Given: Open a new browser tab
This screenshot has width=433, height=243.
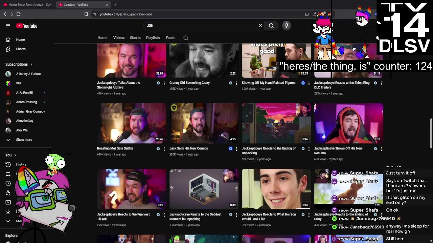Looking at the screenshot, I should pos(115,5).
